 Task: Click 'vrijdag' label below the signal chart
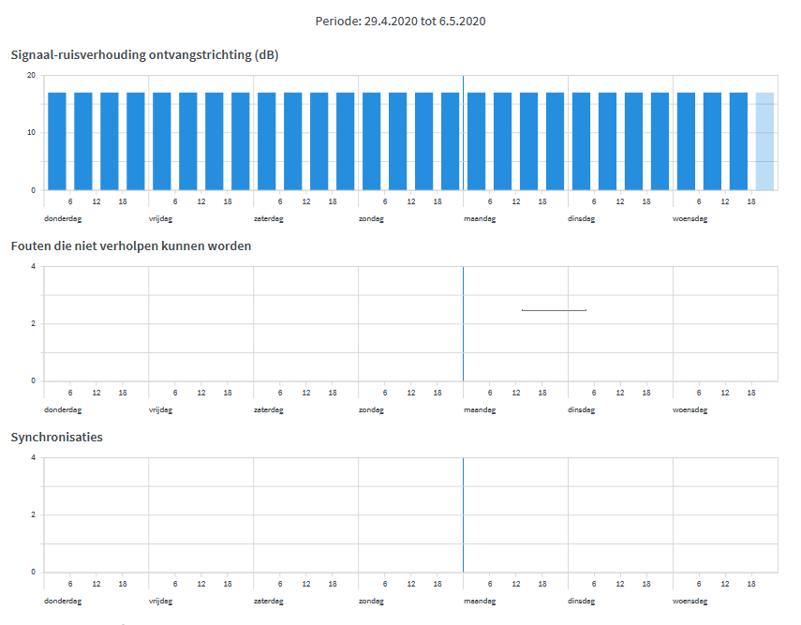pyautogui.click(x=161, y=219)
